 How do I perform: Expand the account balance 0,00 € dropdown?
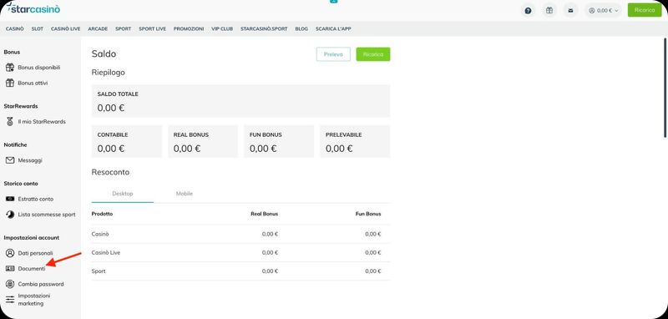coord(603,11)
